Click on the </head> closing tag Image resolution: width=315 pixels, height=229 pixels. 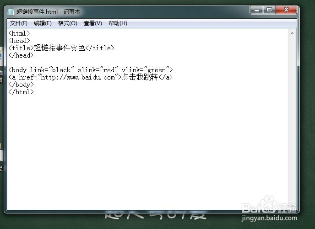pyautogui.click(x=21, y=55)
